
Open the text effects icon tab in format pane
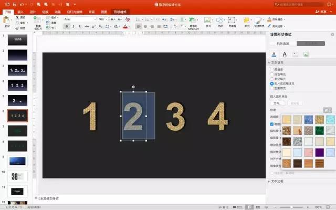(285, 54)
